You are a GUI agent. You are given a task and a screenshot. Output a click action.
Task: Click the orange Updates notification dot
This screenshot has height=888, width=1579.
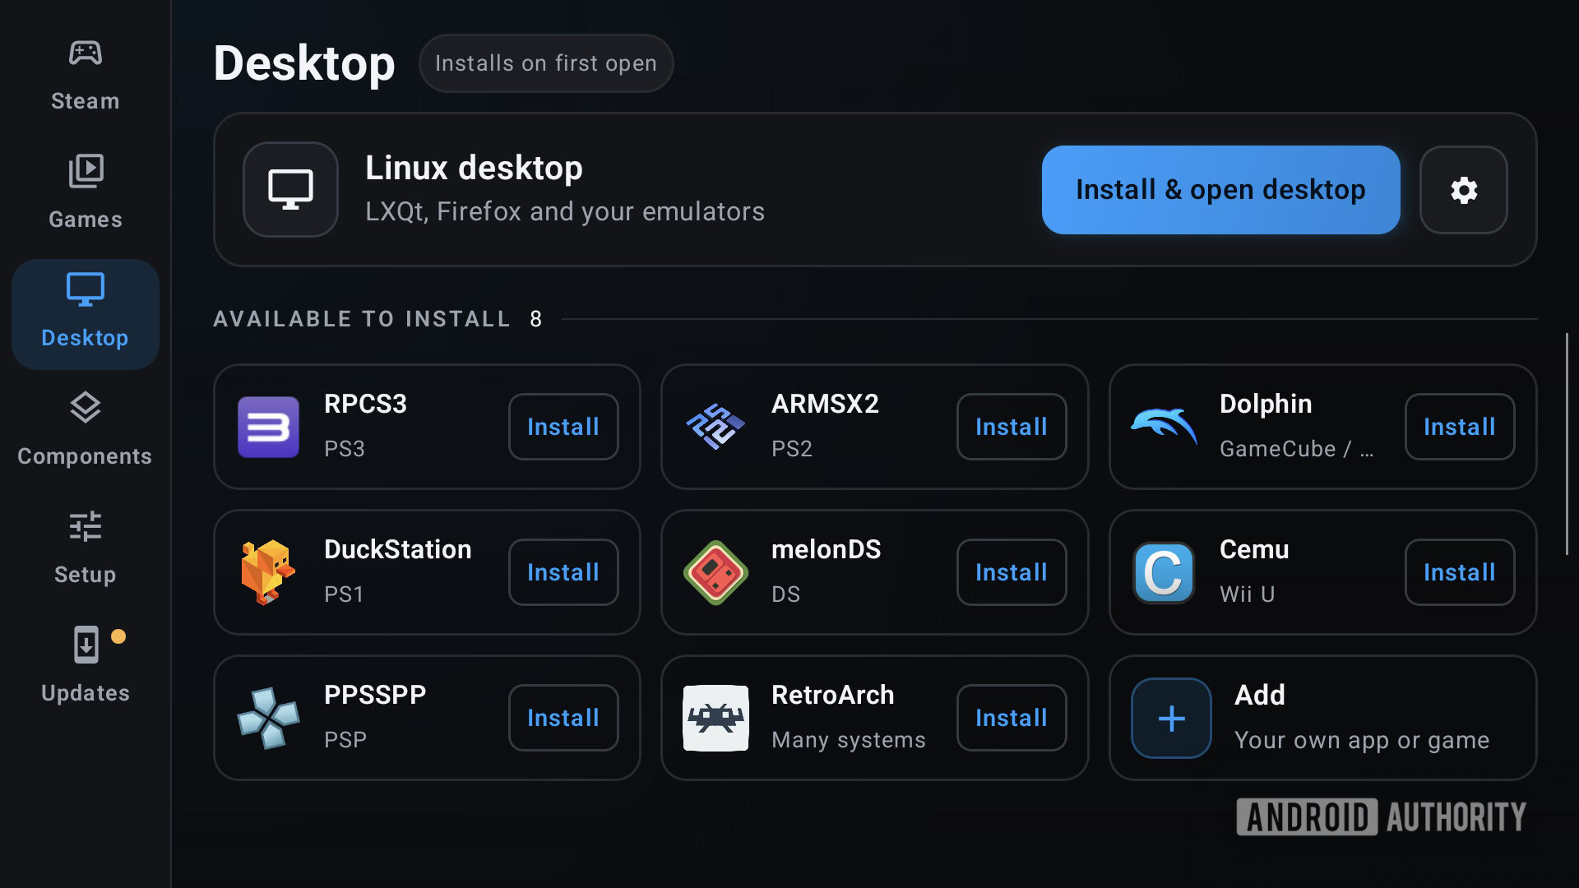[x=118, y=636]
